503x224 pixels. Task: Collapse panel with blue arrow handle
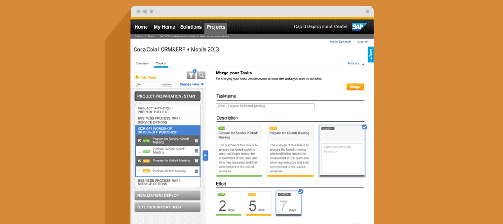205,156
